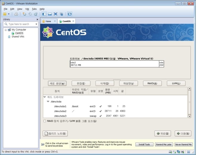Click the 유형 column header
The width and height of the screenshot is (221, 155).
coord(93,91)
